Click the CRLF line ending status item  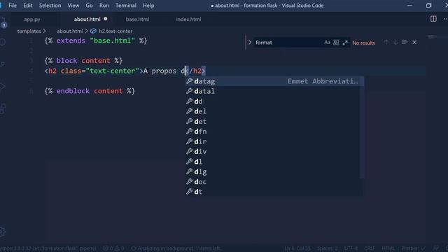pyautogui.click(x=370, y=248)
